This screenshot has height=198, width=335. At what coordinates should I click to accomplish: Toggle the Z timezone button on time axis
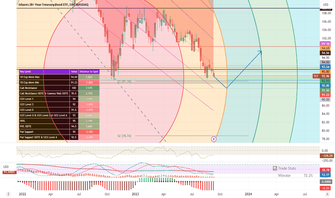(x=8, y=194)
